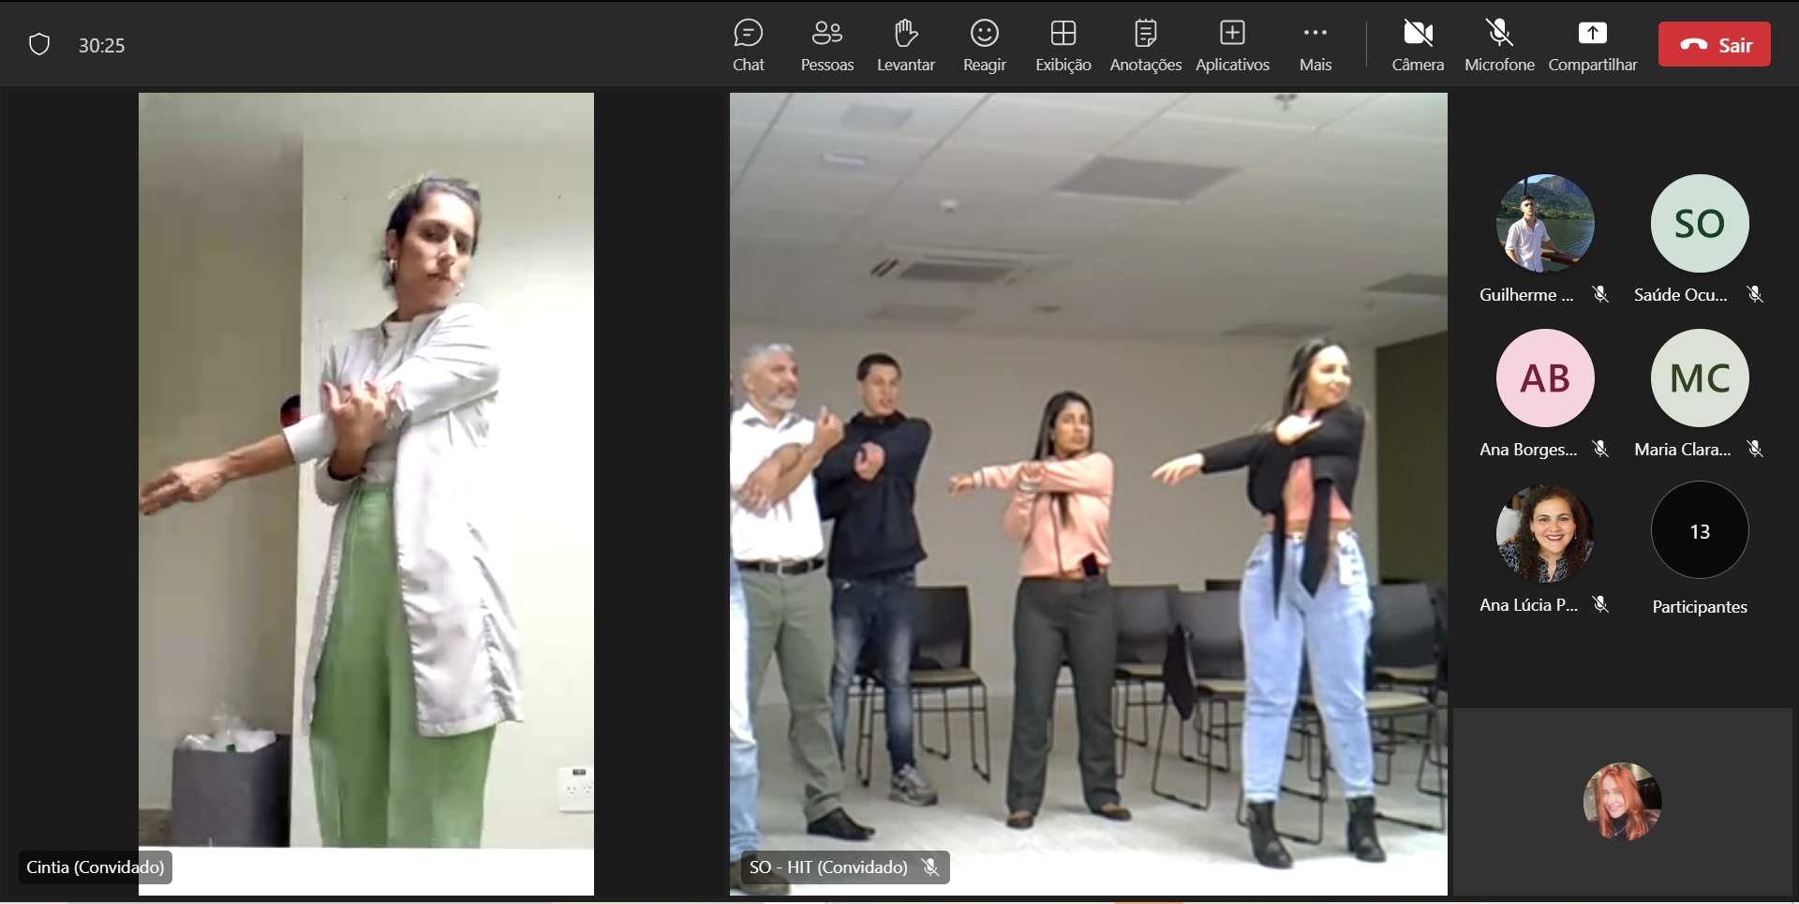Leave the meeting with Sair
Viewport: 1799px width, 904px height.
pos(1714,45)
